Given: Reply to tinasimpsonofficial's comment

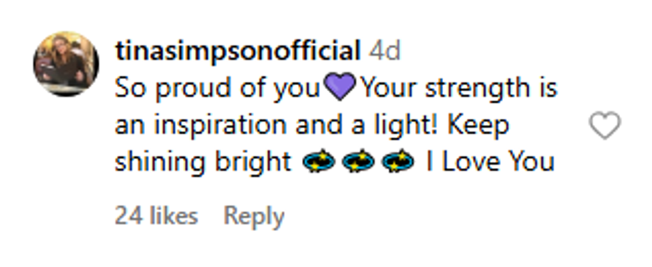Looking at the screenshot, I should click(253, 216).
